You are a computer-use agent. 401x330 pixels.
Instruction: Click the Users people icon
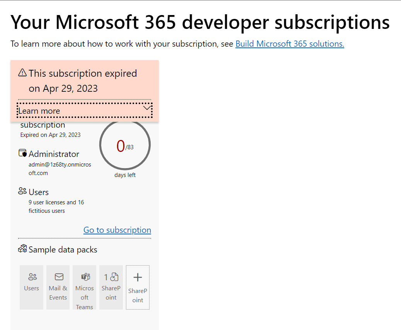click(22, 191)
